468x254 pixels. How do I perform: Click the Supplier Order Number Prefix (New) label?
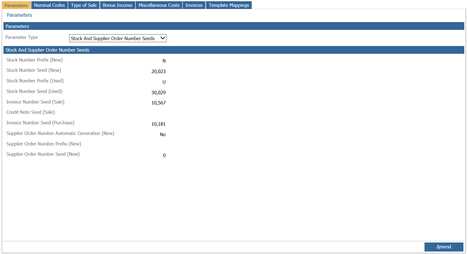pos(44,144)
